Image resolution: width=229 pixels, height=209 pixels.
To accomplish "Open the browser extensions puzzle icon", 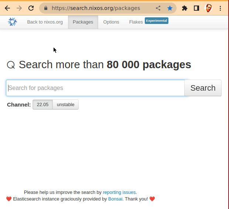I will click(185, 8).
